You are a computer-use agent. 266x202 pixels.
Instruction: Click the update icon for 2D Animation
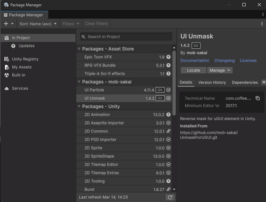point(168,115)
